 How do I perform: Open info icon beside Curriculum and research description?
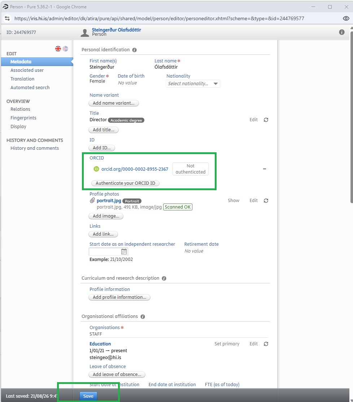click(164, 279)
